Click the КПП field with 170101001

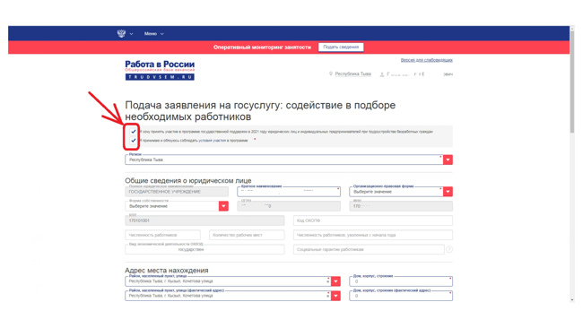[204, 220]
